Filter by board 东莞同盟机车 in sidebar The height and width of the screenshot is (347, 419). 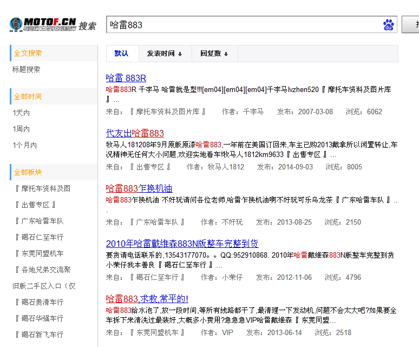pyautogui.click(x=40, y=253)
